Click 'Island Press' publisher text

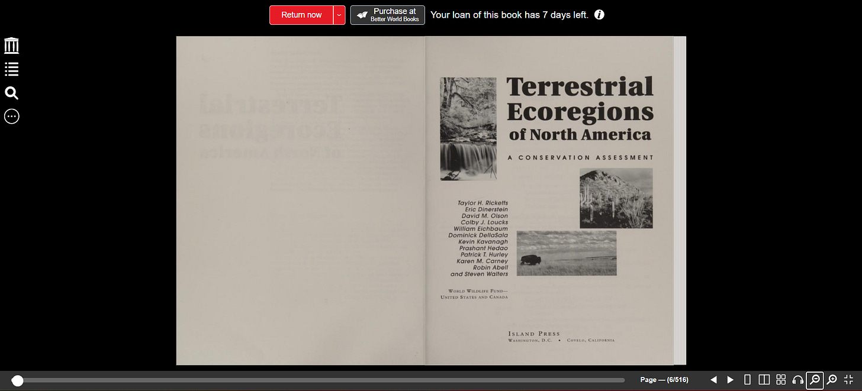point(534,334)
